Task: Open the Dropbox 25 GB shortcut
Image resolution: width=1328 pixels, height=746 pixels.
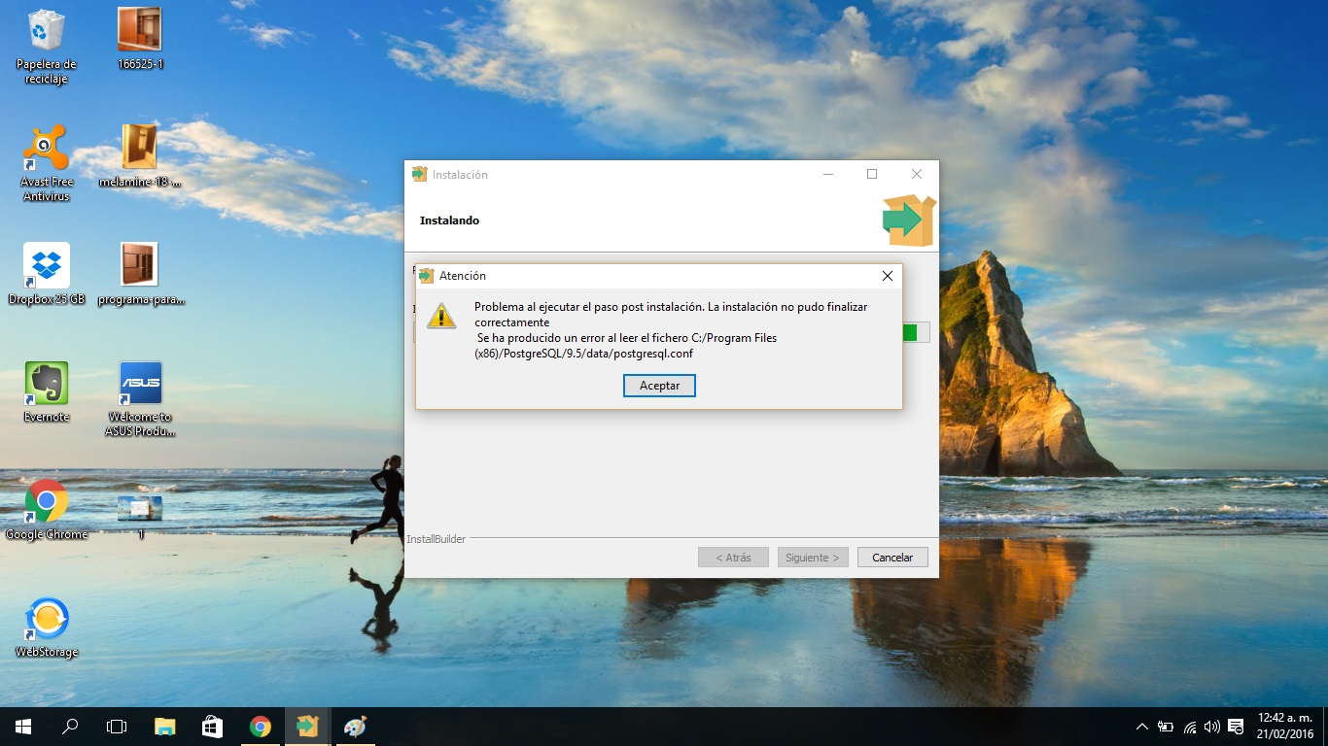Action: pos(46,265)
